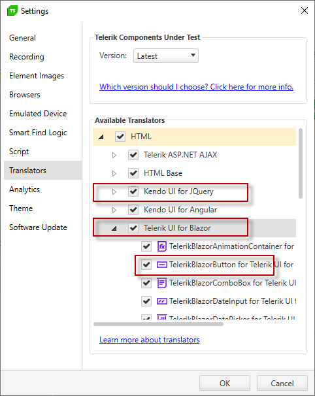Click the vertical scrollbar in Available Translators

[301, 163]
